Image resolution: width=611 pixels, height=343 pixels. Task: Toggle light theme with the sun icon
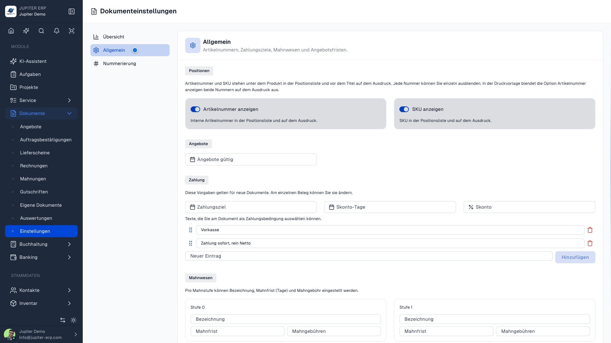coord(74,320)
